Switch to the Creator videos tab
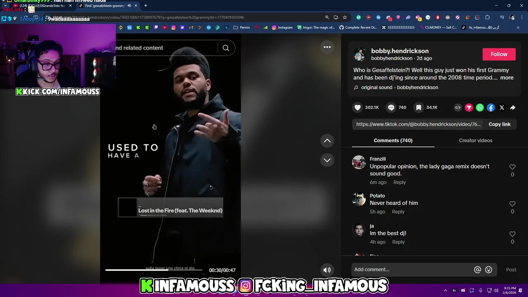The image size is (528, 297). (x=476, y=141)
